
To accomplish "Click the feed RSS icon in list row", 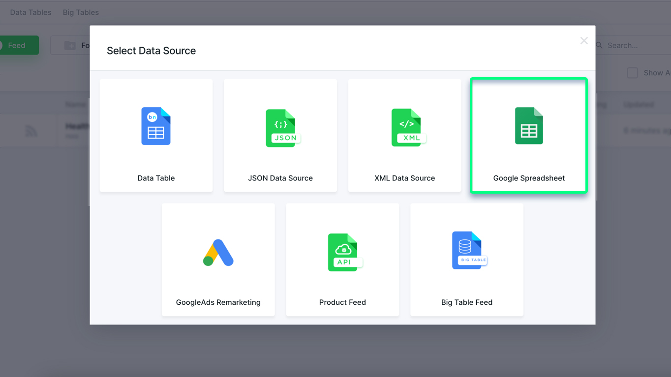I will click(x=31, y=131).
